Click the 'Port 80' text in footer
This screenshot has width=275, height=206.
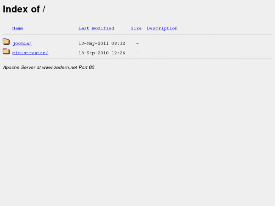[87, 68]
